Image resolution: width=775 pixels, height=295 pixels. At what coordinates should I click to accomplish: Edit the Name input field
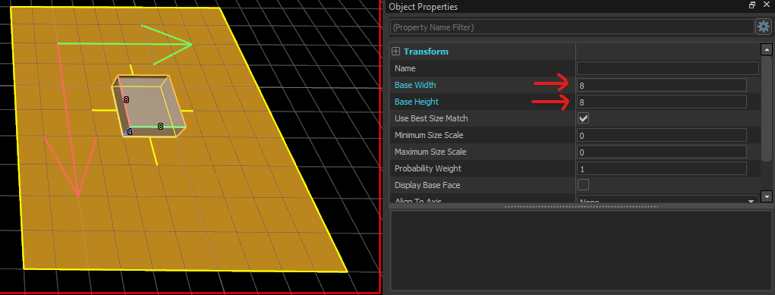(x=668, y=68)
